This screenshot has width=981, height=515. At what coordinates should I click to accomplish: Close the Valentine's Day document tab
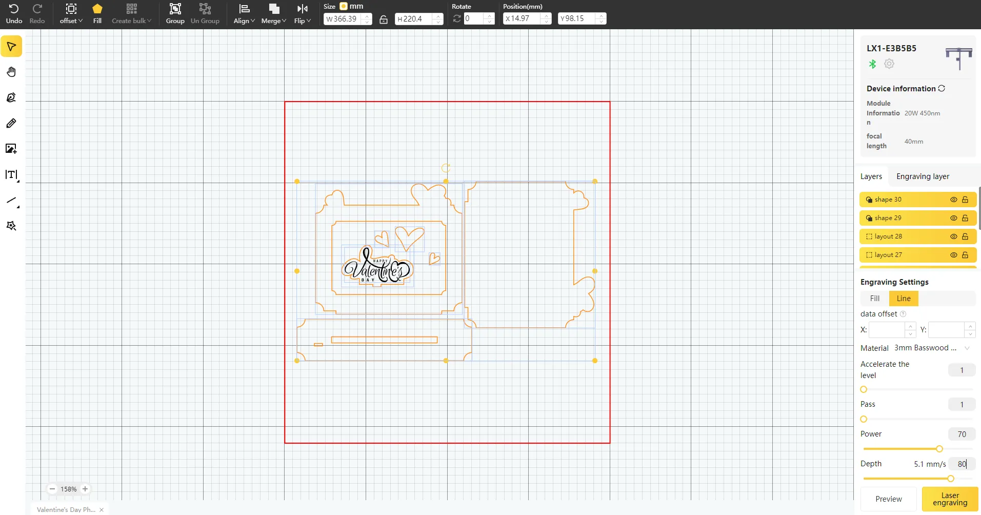[102, 510]
